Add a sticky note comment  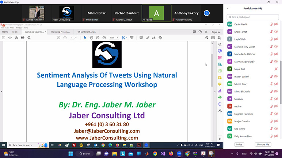[x=141, y=37]
